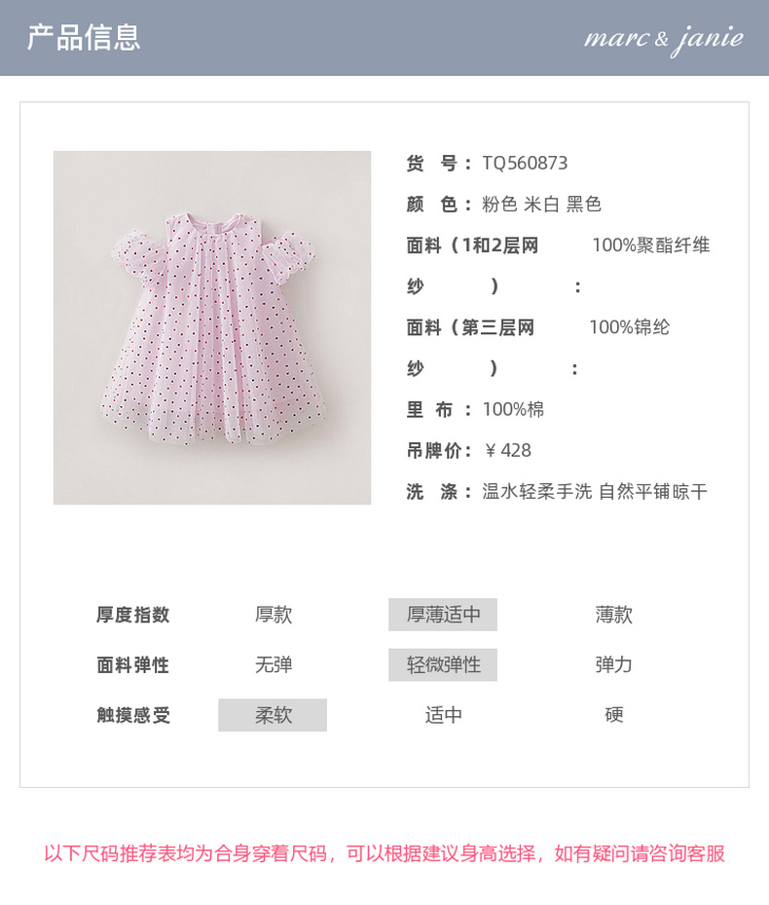Click the tag price ¥428

click(507, 450)
